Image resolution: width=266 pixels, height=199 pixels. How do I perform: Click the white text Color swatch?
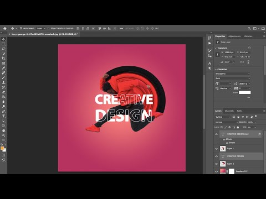click(244, 92)
